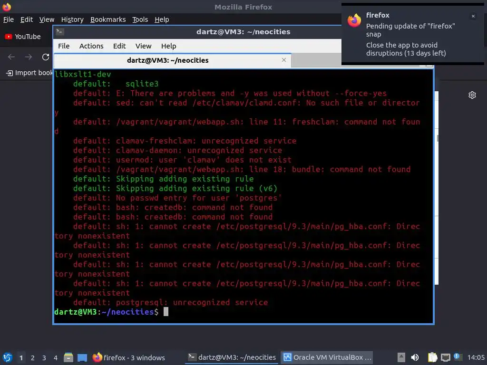Click the 'No passwd entry for user postgres' line
This screenshot has height=365, width=487.
(x=178, y=198)
